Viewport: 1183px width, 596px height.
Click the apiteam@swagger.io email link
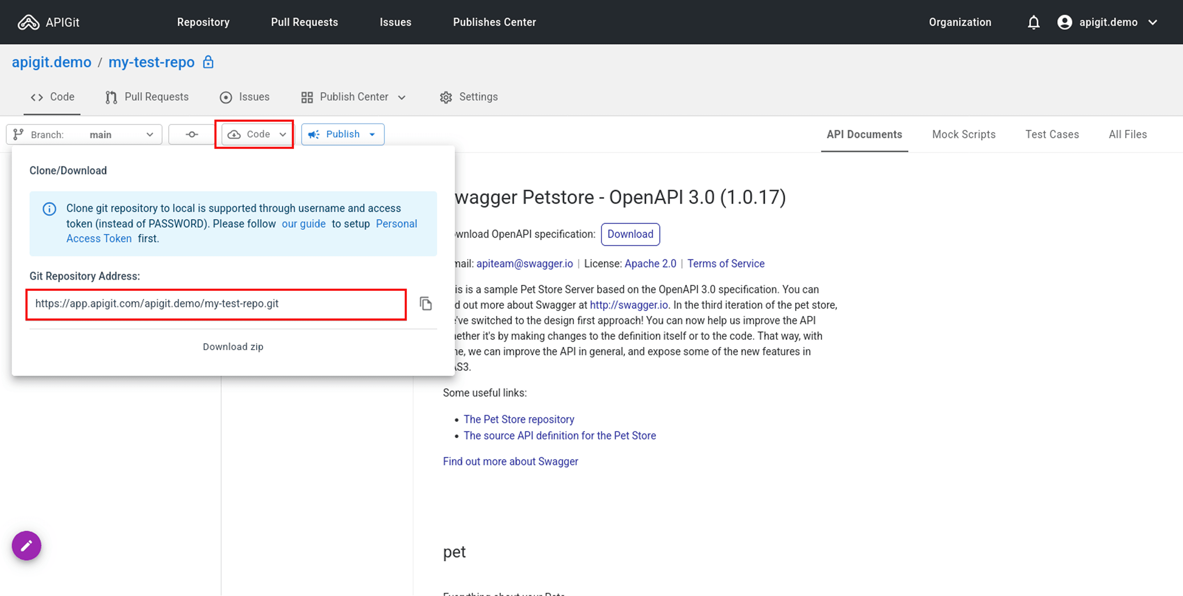coord(524,264)
